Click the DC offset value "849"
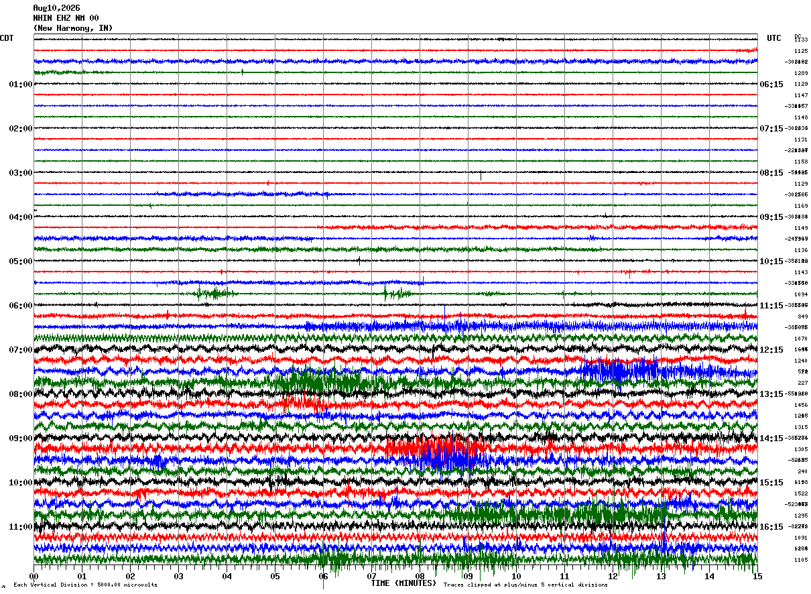The image size is (811, 594). click(x=802, y=316)
